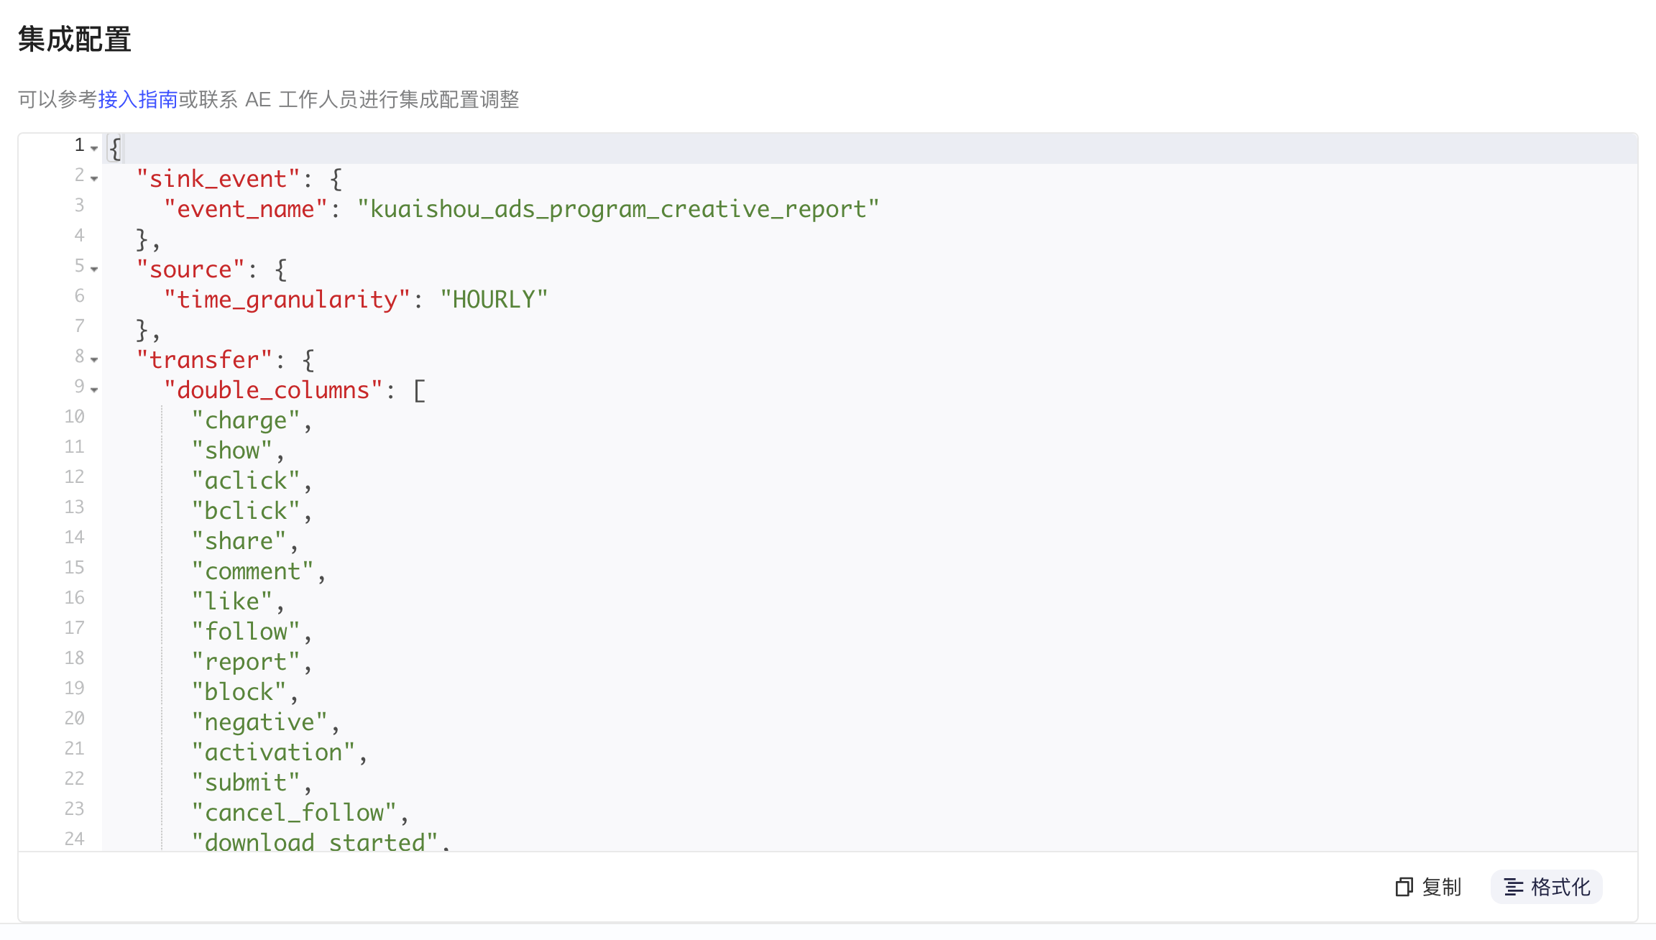Click the "aclick" entry
The width and height of the screenshot is (1656, 940).
tap(246, 481)
